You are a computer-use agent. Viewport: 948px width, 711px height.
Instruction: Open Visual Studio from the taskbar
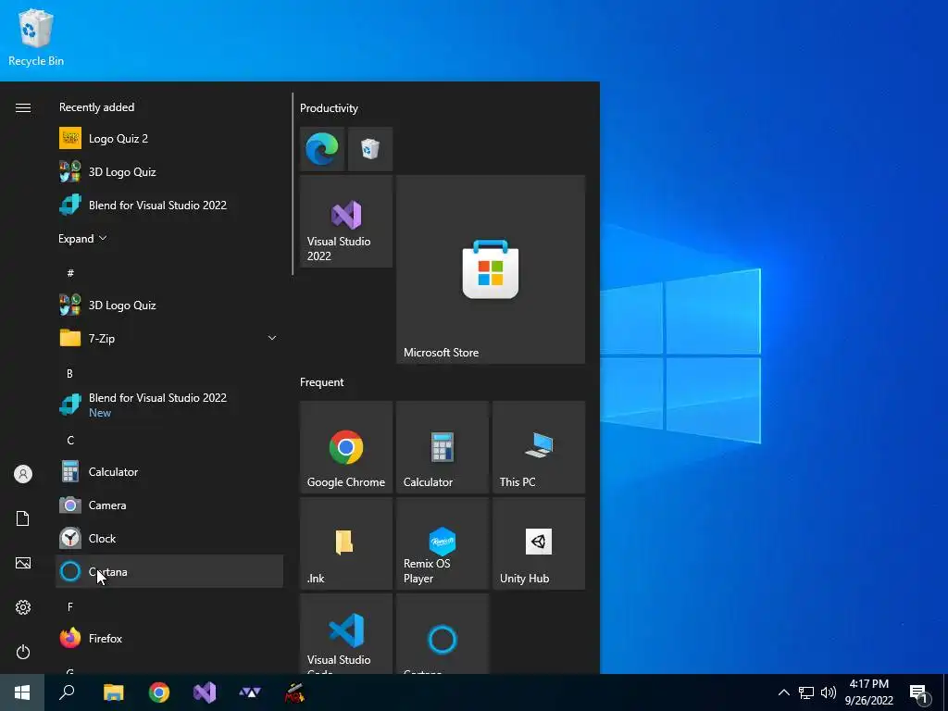(x=205, y=692)
